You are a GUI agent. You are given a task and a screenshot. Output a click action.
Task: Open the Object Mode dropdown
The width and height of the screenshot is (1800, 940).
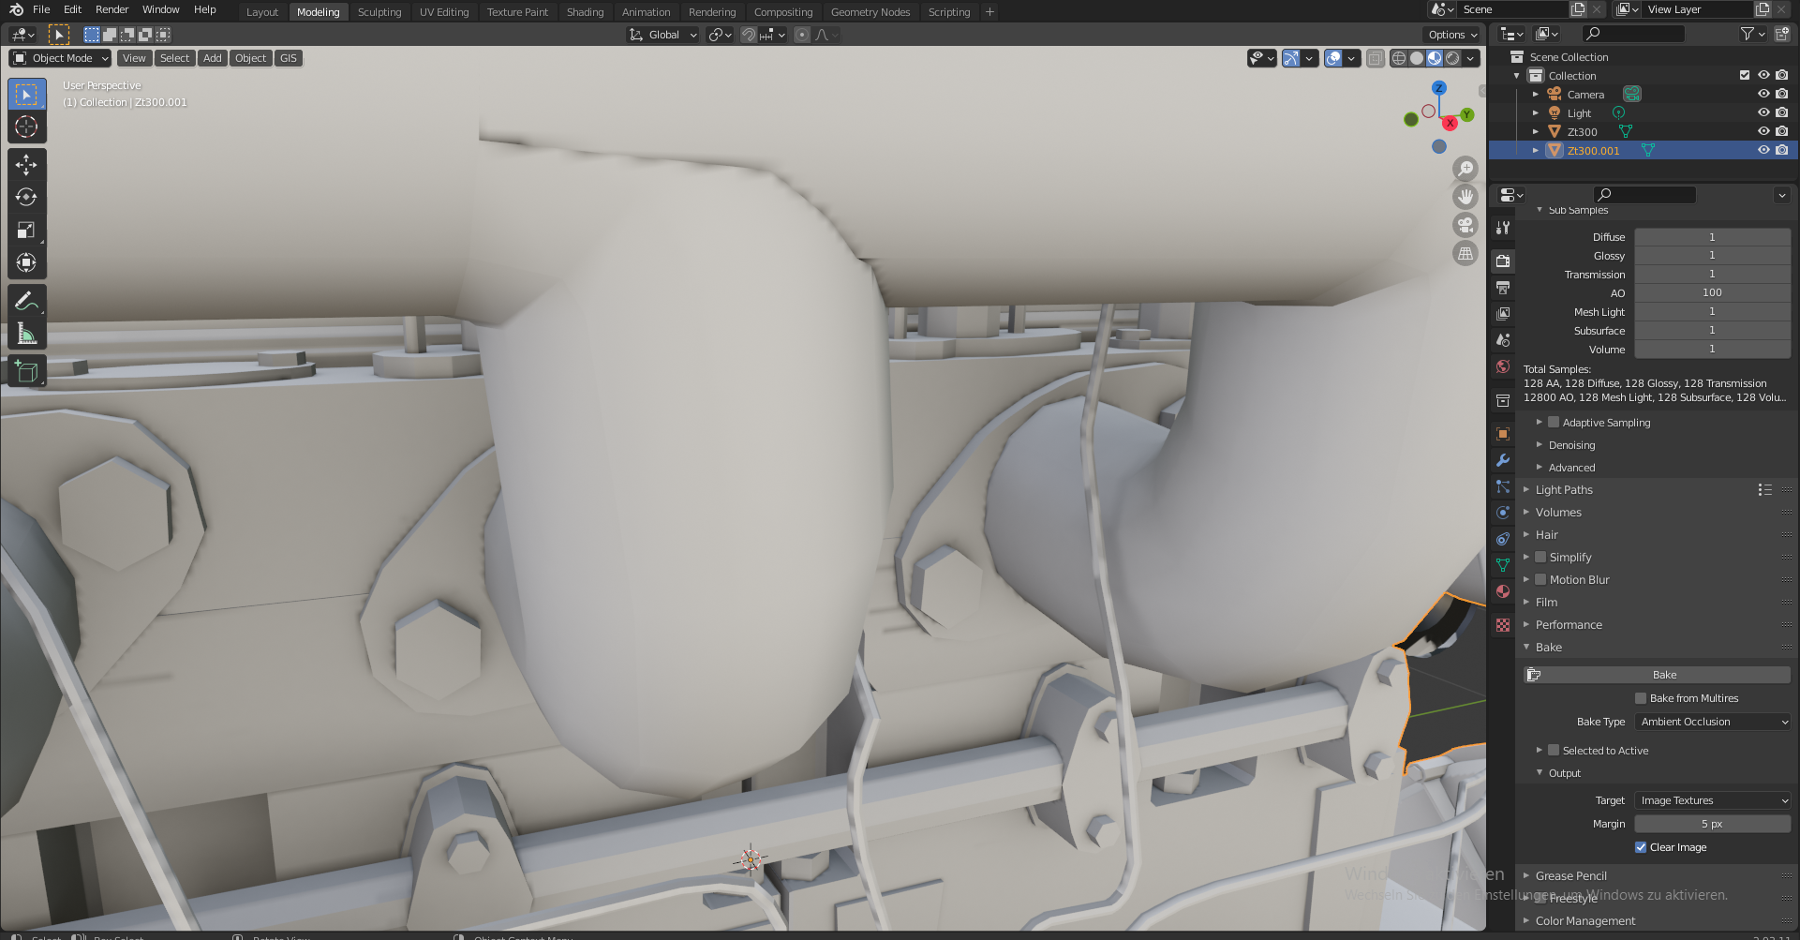(x=60, y=58)
